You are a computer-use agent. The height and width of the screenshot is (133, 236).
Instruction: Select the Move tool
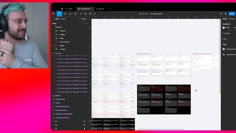[x=59, y=14]
